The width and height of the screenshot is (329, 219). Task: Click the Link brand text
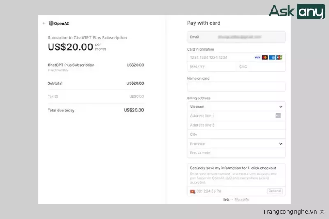coord(226,200)
